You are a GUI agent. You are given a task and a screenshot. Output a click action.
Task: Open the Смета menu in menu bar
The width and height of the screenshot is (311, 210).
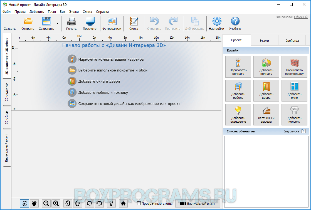click(x=87, y=12)
